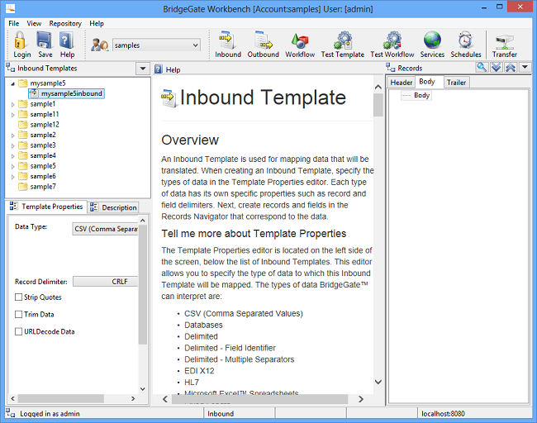Click the Transfer toolbar icon
537x423 pixels.
pyautogui.click(x=504, y=42)
